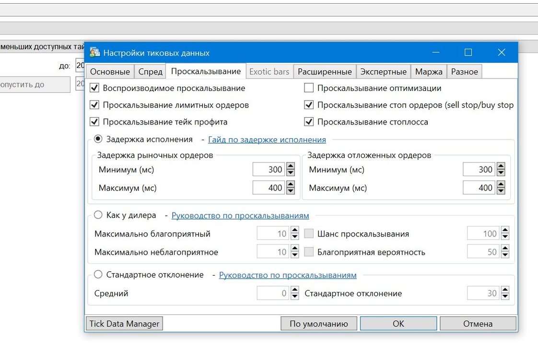538x359 pixels.
Task: Confirm settings with OK button
Action: [x=398, y=324]
